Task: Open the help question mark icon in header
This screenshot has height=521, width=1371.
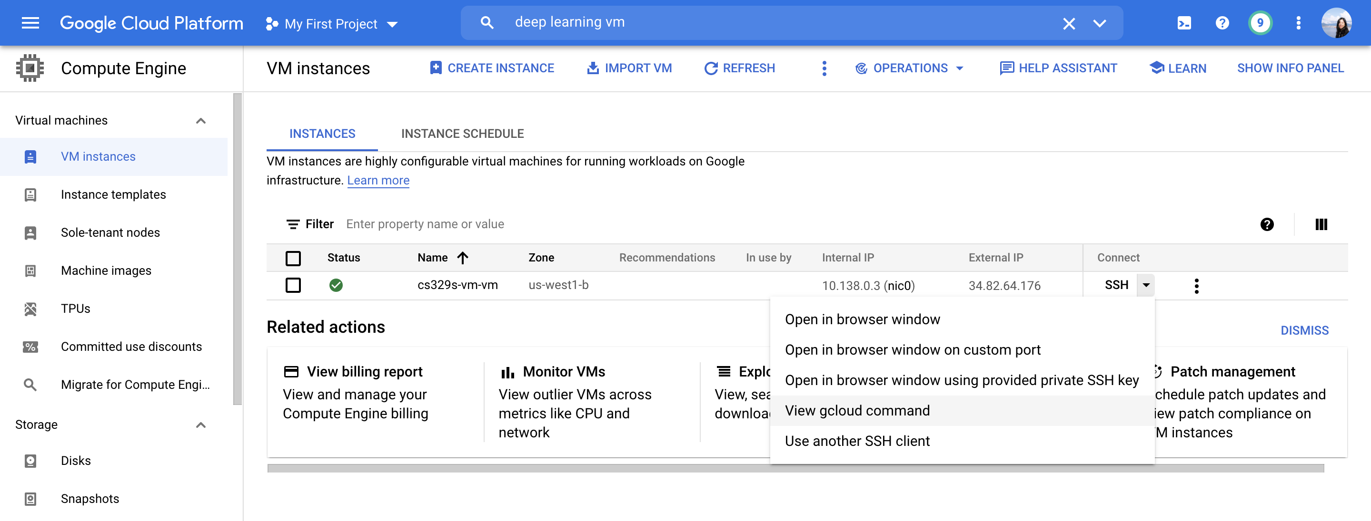Action: coord(1222,23)
